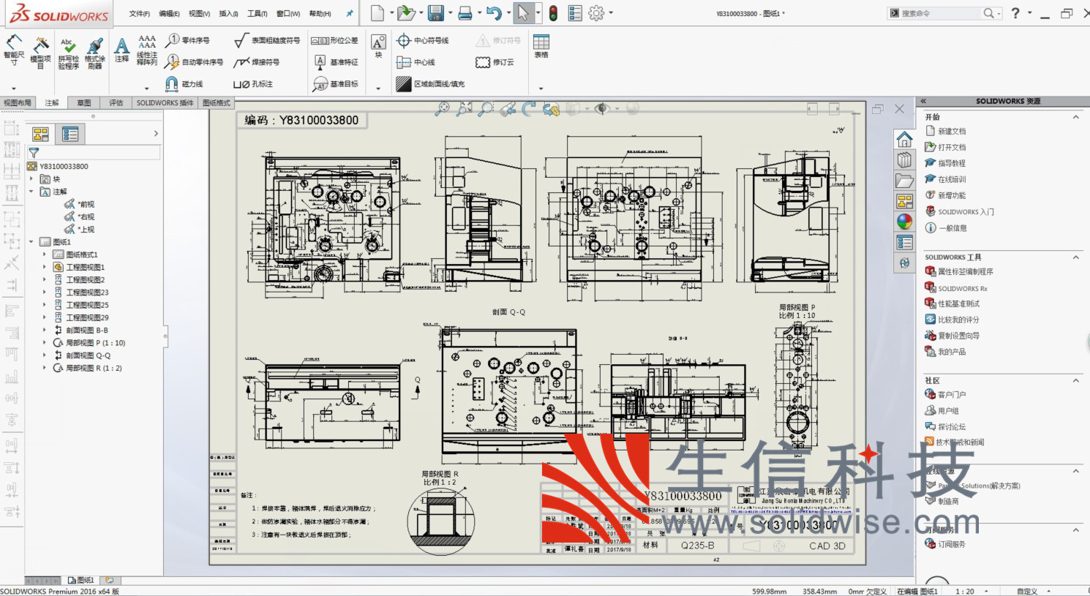Screen dimensions: 1090x596
Task: Open dropdown arrow below Smart Dimension
Action: click(14, 88)
